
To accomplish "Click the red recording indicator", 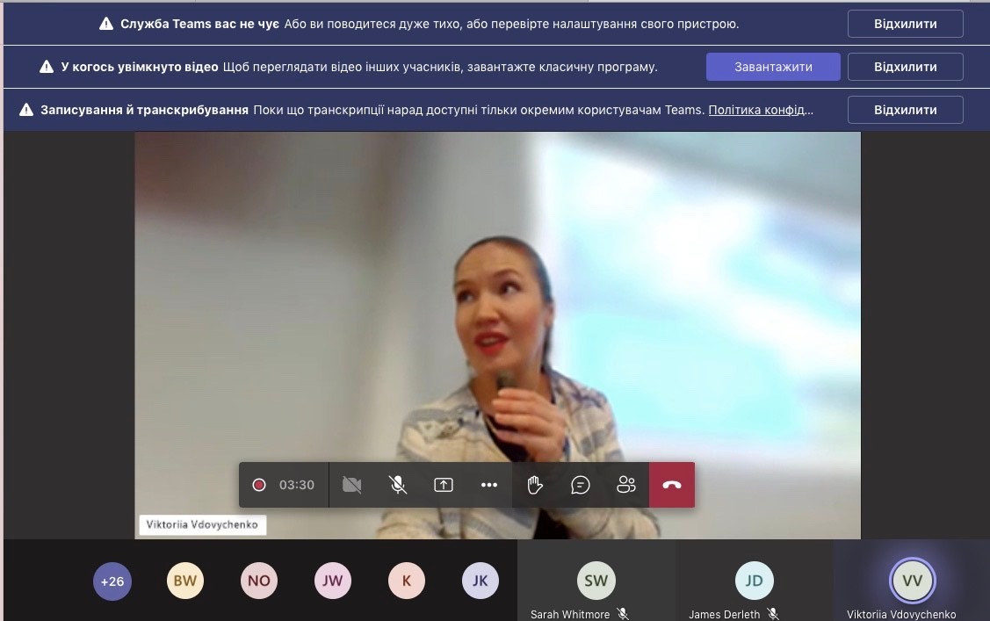I will tap(259, 485).
